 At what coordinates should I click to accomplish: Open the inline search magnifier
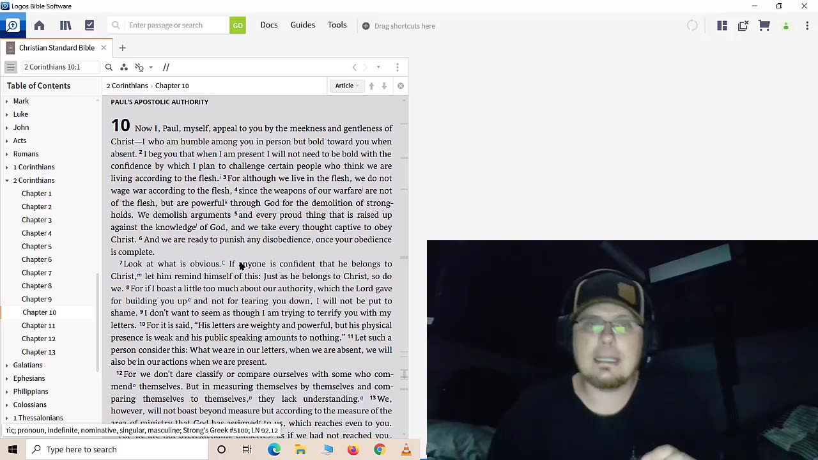(x=109, y=67)
